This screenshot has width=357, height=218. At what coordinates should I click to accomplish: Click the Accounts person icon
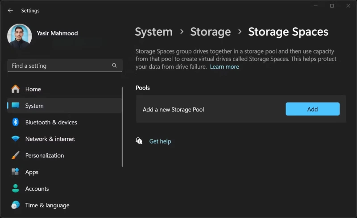(16, 189)
